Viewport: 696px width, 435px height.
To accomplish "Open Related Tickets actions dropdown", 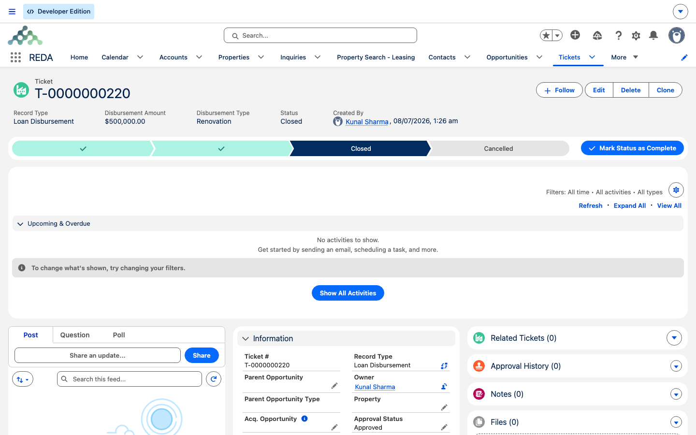I will point(674,338).
